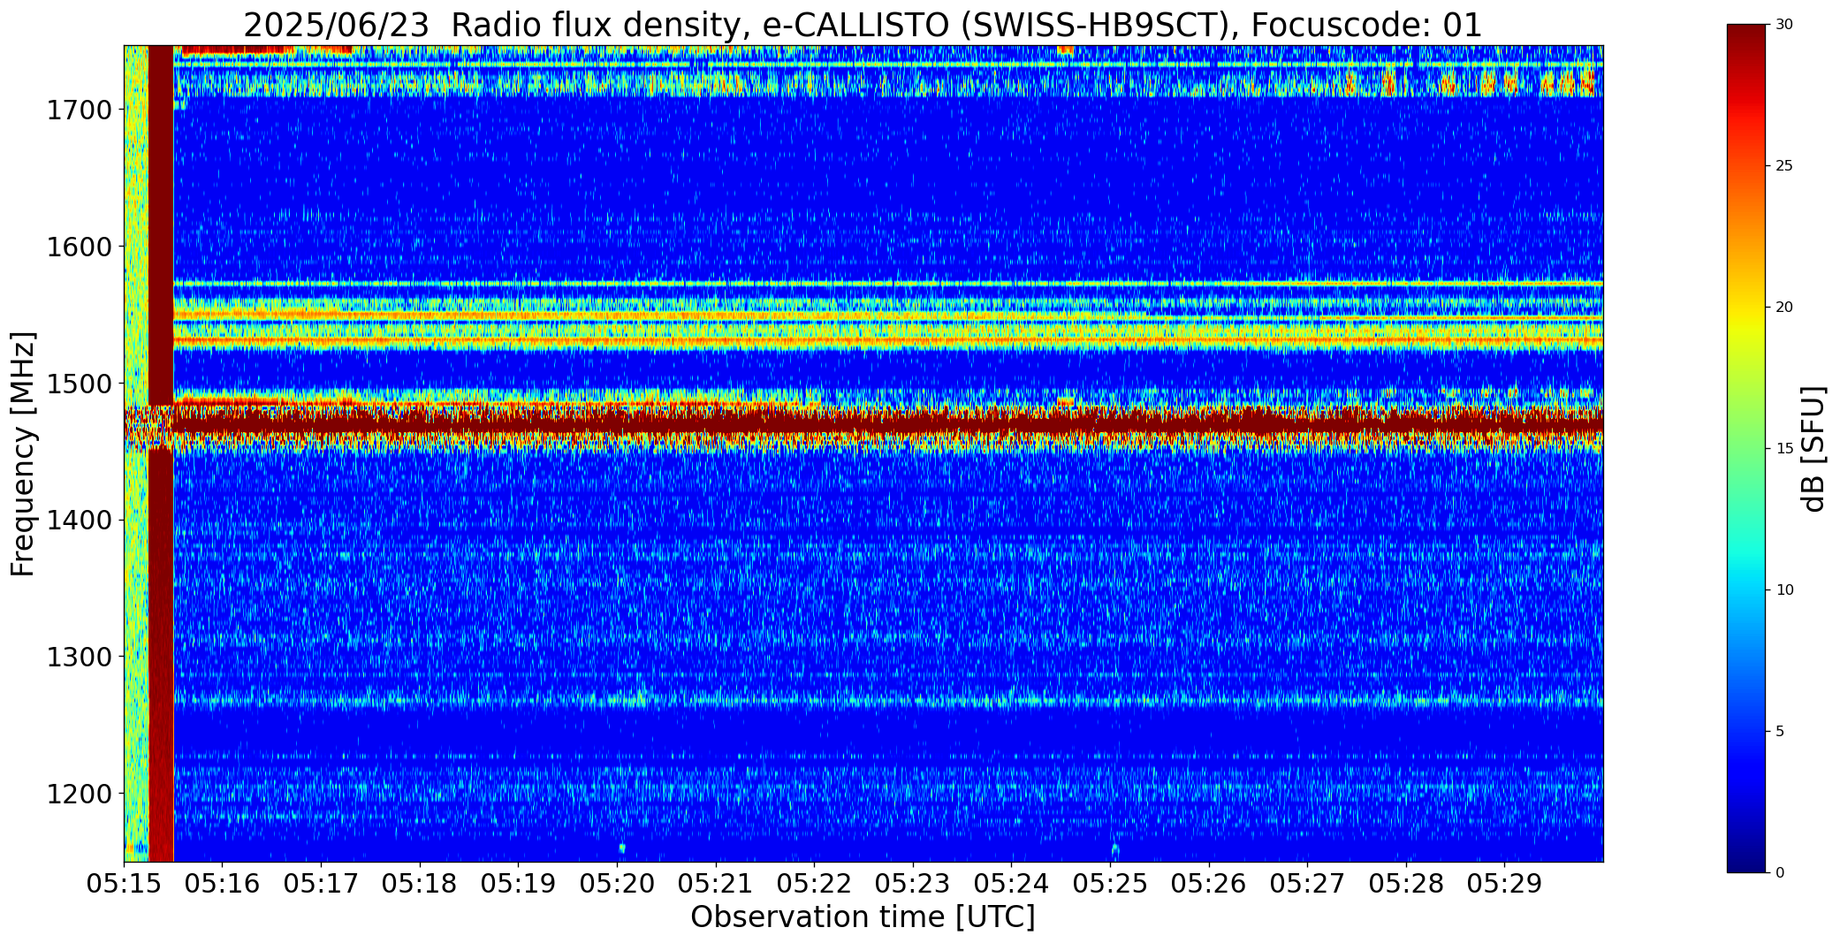Click the "dB [SFU]" colorbar label
This screenshot has height=943, width=1840.
(x=1813, y=449)
